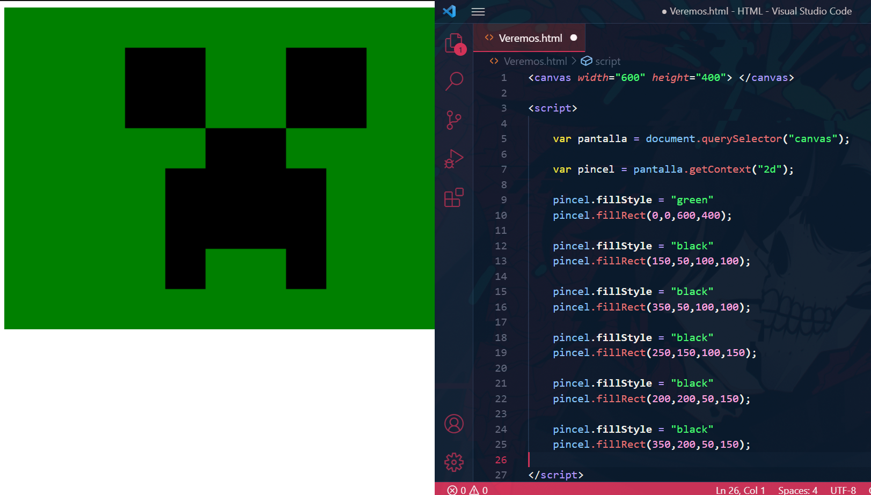
Task: Click fillRect(200,200,50,150) on line 22
Action: [x=671, y=399]
